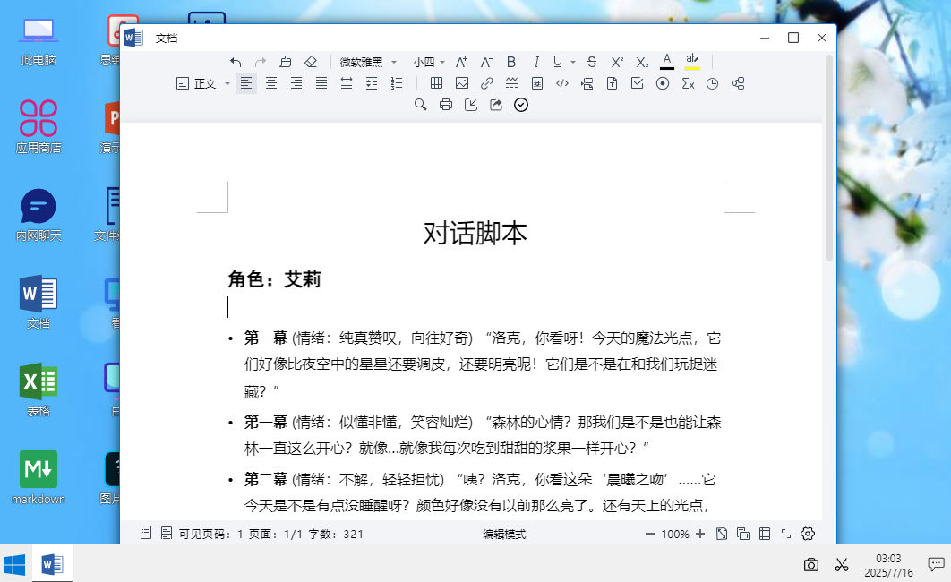Clear formatting with the eraser icon
951x582 pixels.
[311, 62]
